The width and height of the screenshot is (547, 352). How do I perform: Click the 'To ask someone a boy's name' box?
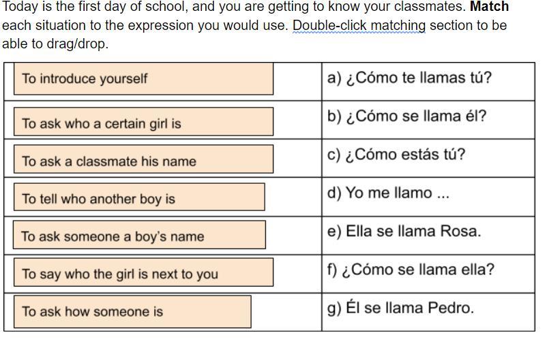[139, 235]
